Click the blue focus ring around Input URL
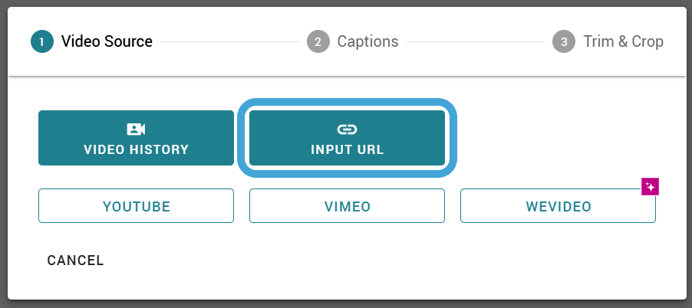The image size is (692, 308). [x=347, y=102]
